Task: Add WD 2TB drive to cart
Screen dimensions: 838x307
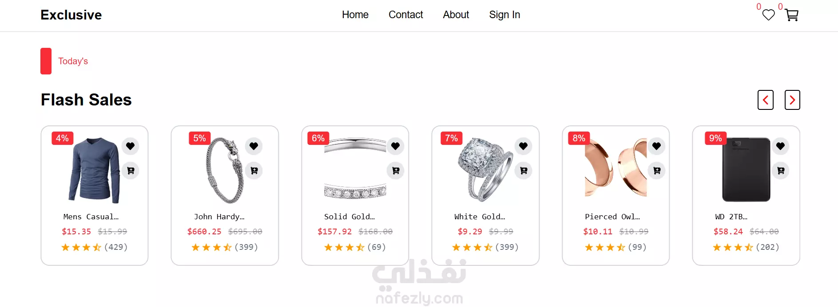Action: [781, 171]
